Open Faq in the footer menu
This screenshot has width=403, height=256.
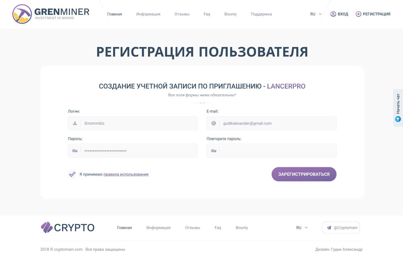pyautogui.click(x=218, y=228)
